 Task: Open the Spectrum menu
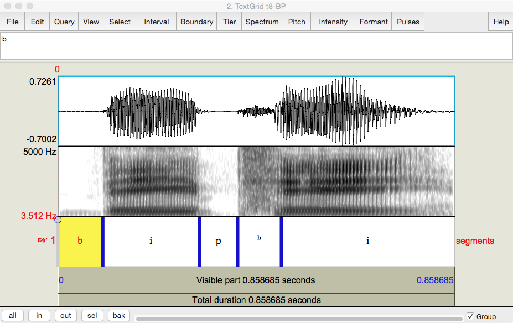[262, 22]
